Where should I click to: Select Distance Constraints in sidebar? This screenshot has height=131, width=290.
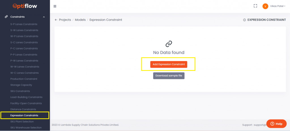[x=23, y=109]
